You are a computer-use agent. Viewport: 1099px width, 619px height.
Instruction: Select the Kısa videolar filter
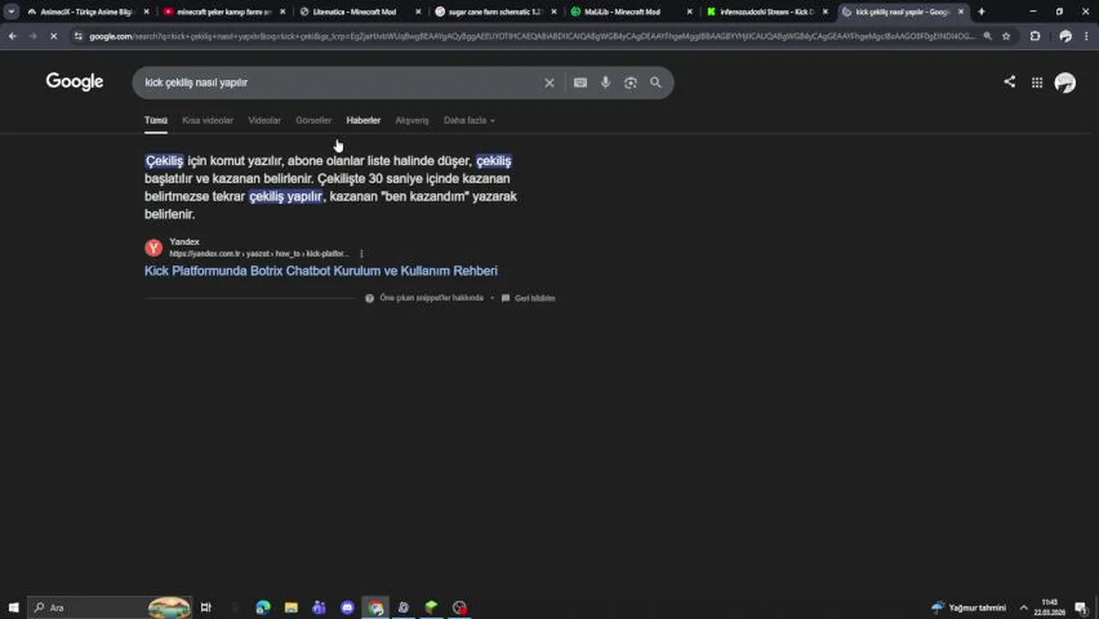coord(207,120)
